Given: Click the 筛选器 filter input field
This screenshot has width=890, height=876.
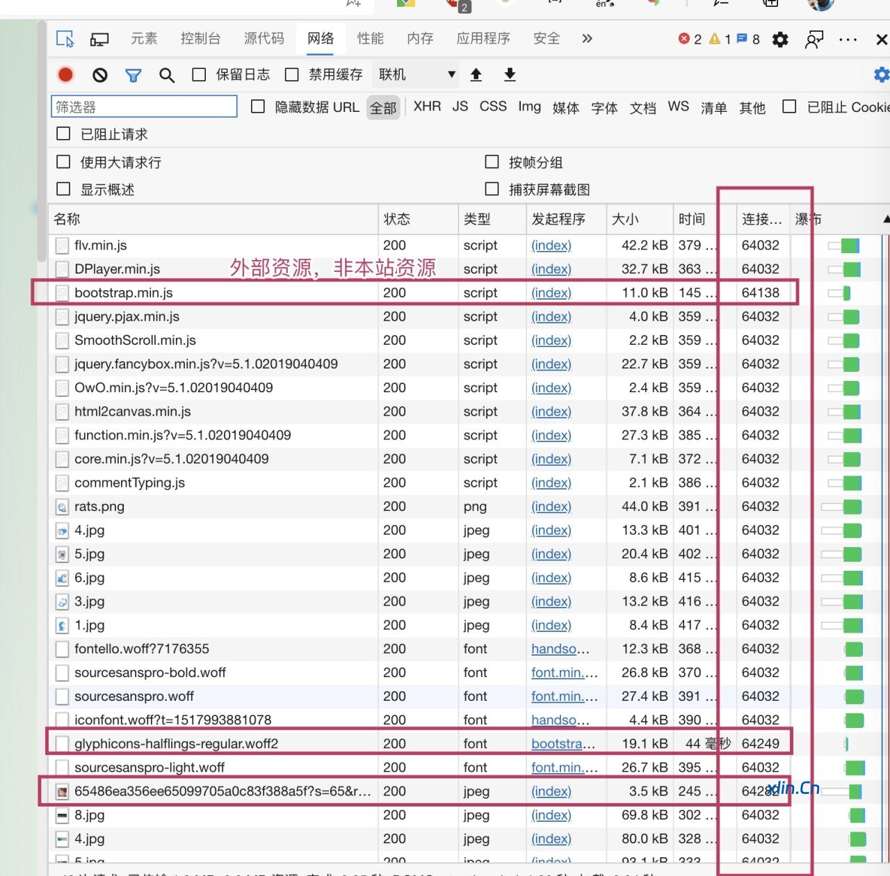Looking at the screenshot, I should (x=144, y=106).
